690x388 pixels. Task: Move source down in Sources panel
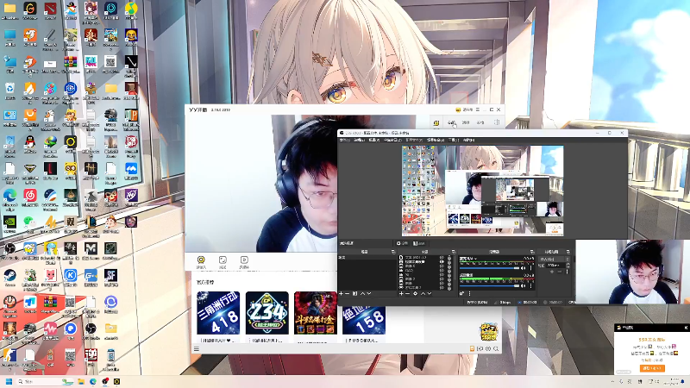tap(429, 293)
